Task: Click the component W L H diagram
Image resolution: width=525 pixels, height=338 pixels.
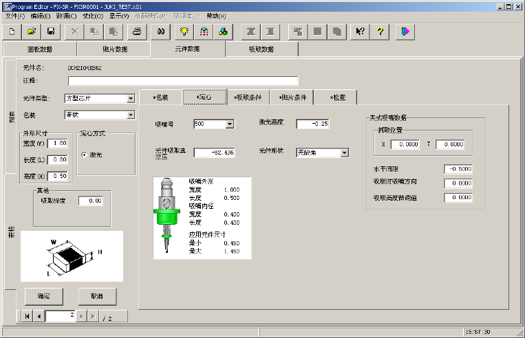Action: (x=72, y=256)
